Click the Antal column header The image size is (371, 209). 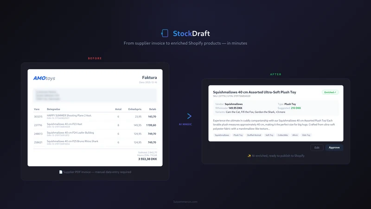click(118, 109)
